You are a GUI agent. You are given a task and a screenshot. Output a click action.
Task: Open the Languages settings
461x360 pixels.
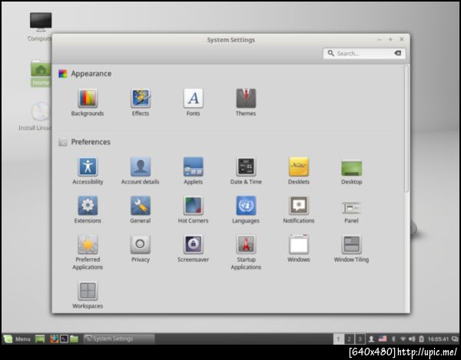tap(246, 210)
